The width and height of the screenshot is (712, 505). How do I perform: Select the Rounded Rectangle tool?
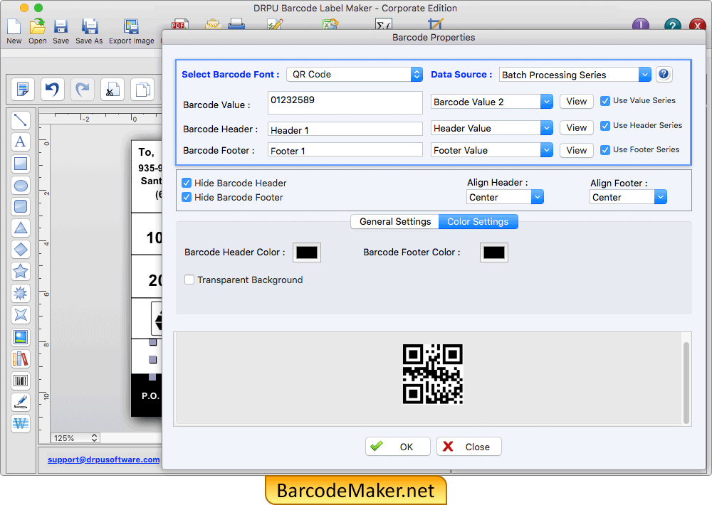(x=21, y=206)
